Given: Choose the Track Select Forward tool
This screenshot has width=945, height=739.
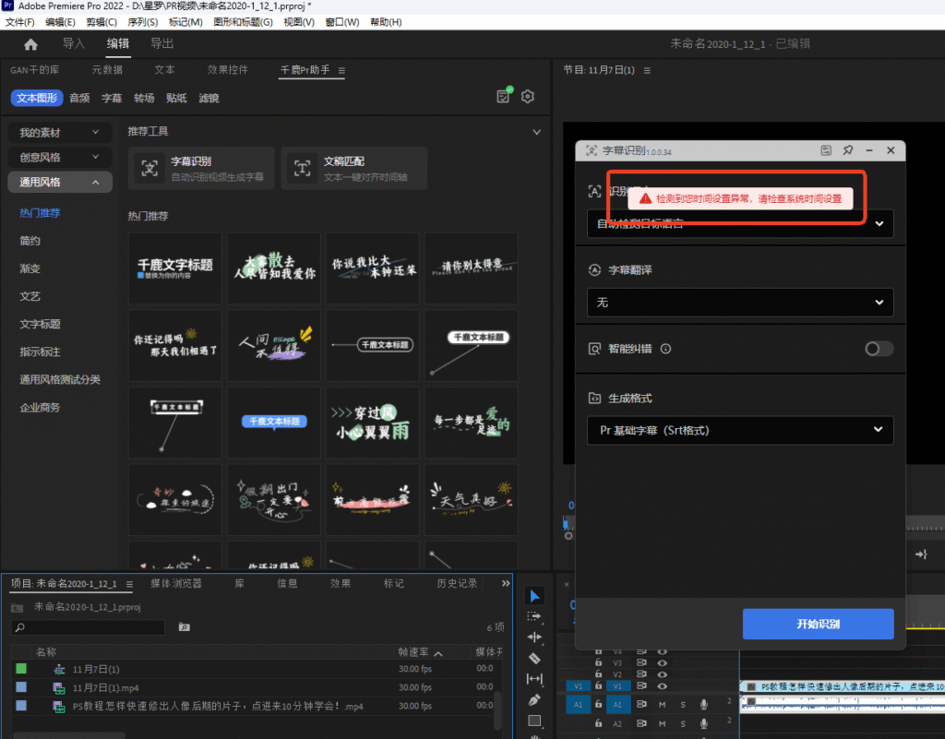Looking at the screenshot, I should pyautogui.click(x=534, y=615).
